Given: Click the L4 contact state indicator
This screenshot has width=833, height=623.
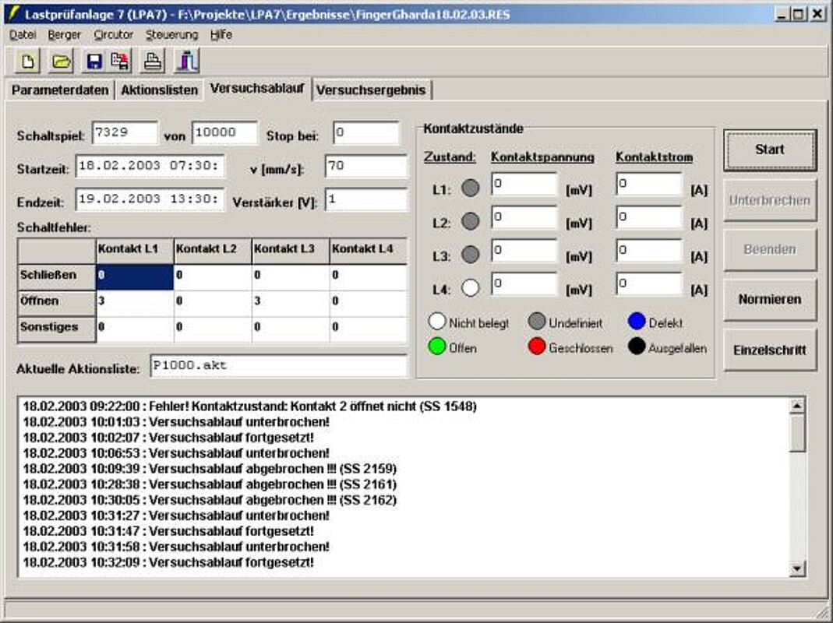Looking at the screenshot, I should pyautogui.click(x=470, y=288).
